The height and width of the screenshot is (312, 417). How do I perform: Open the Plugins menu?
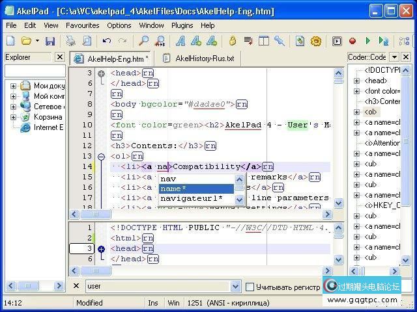(182, 25)
